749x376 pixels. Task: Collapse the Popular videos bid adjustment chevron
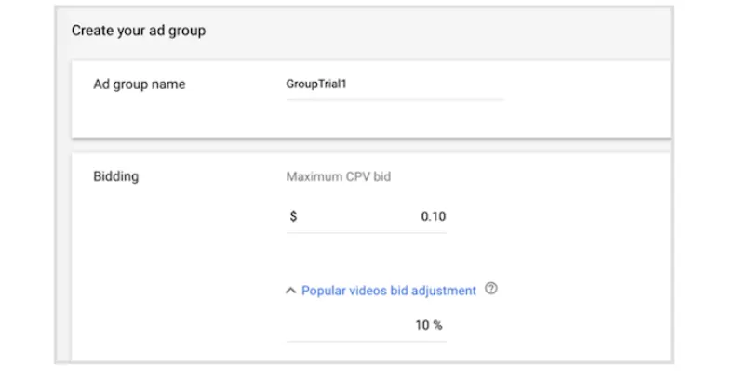tap(290, 291)
